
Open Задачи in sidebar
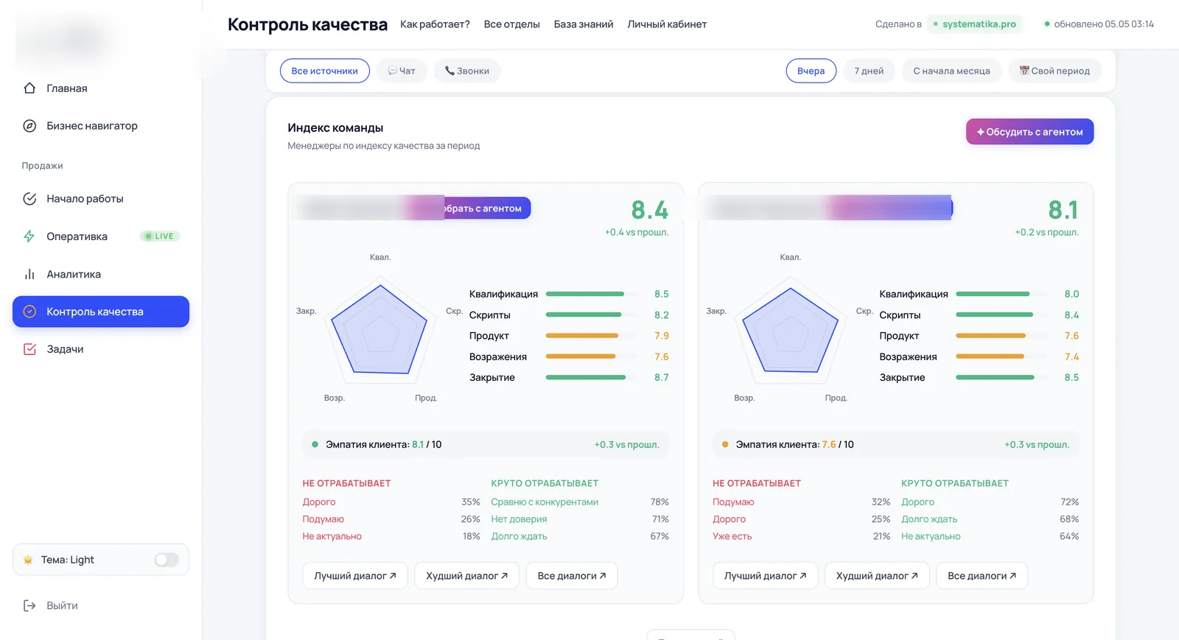101,349
